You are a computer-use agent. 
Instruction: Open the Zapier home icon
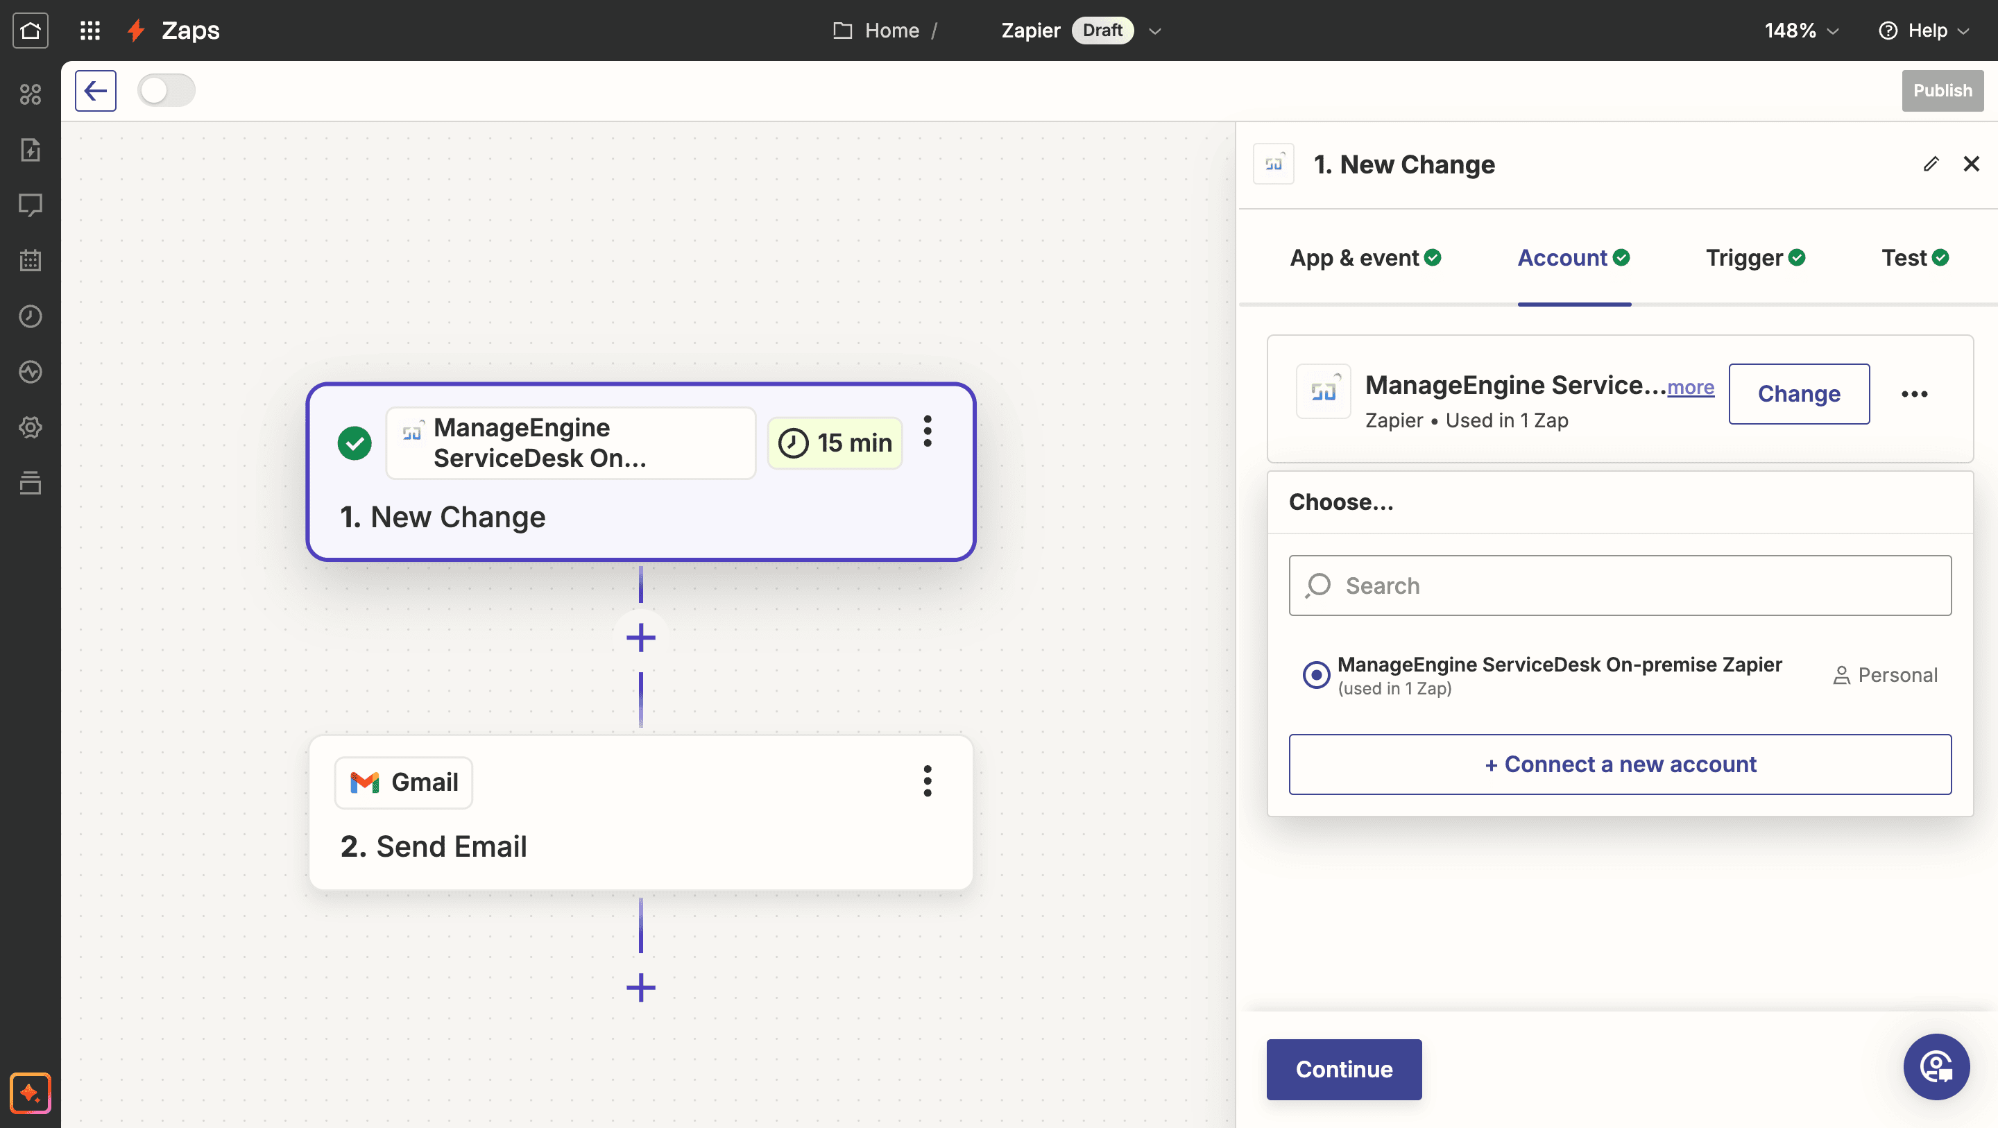pyautogui.click(x=31, y=31)
